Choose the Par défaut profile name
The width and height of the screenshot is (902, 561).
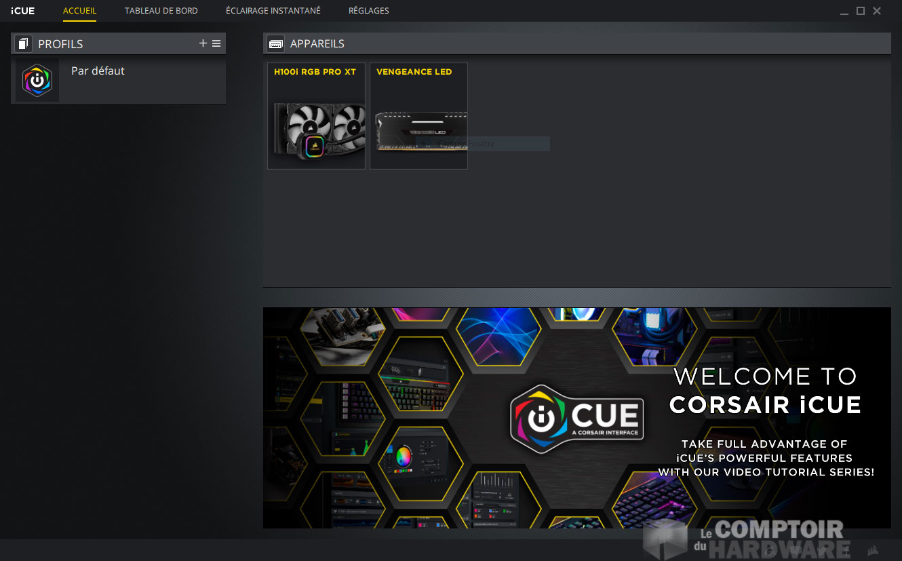click(98, 71)
